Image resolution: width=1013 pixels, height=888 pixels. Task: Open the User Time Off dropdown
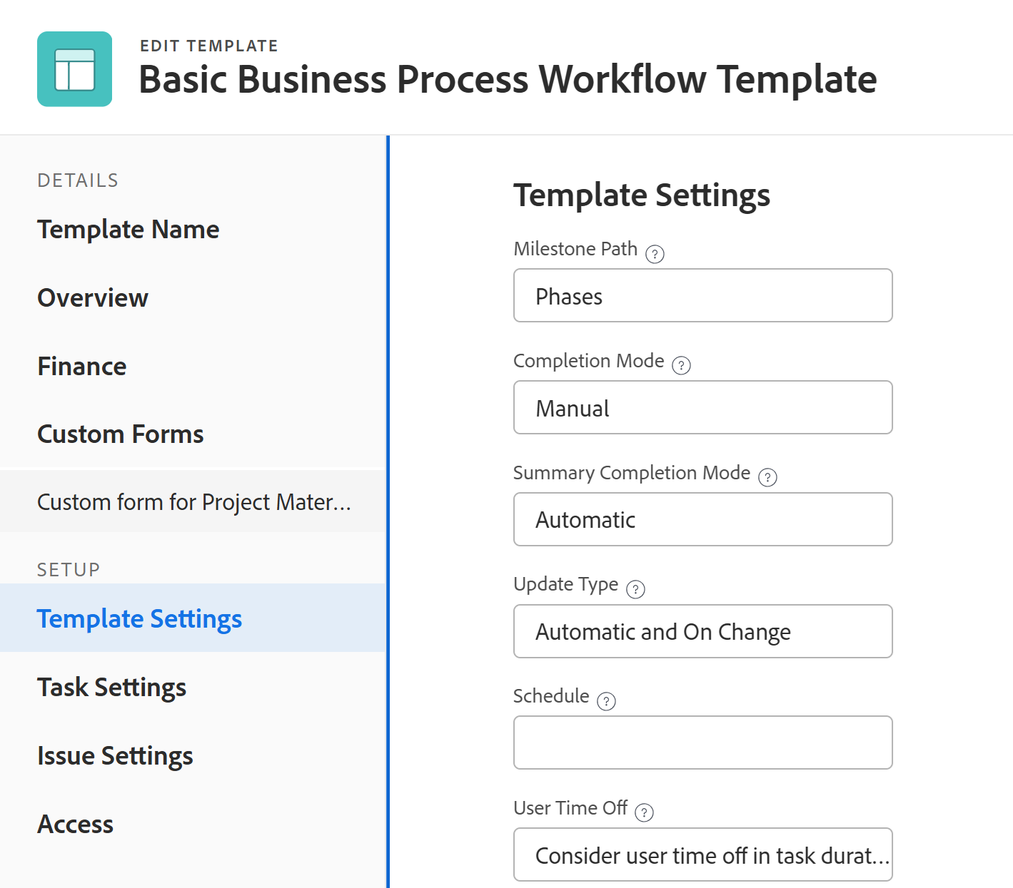(x=702, y=854)
